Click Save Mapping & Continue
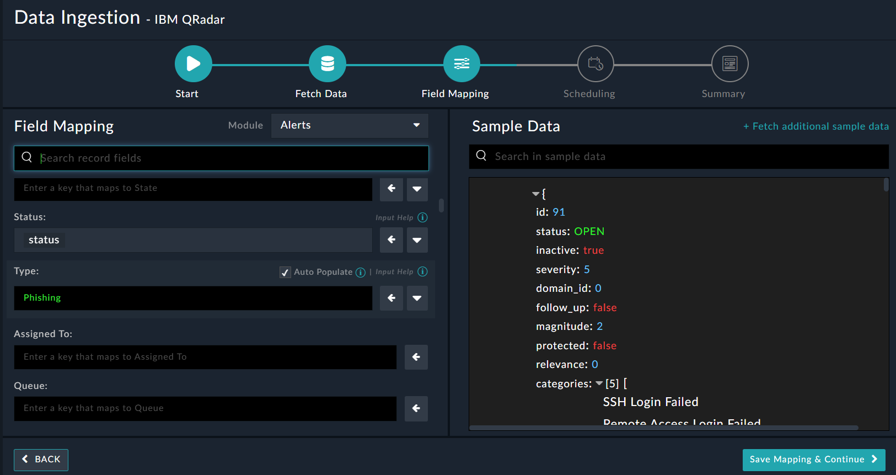The width and height of the screenshot is (896, 475). coord(814,460)
